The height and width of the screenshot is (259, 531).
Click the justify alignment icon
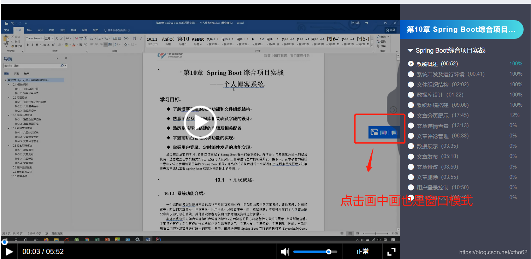106,45
